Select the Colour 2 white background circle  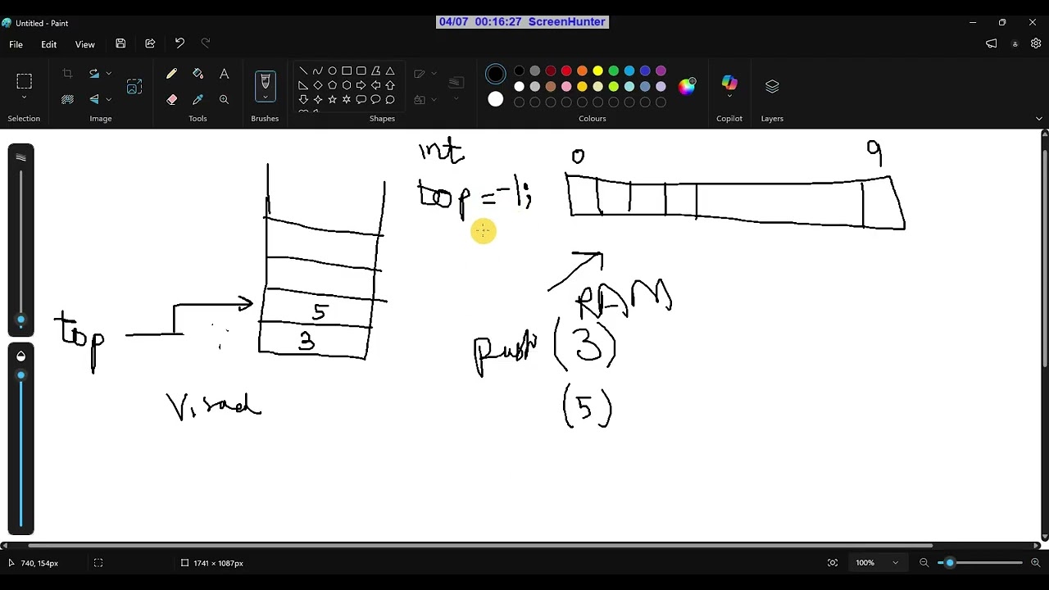point(496,99)
